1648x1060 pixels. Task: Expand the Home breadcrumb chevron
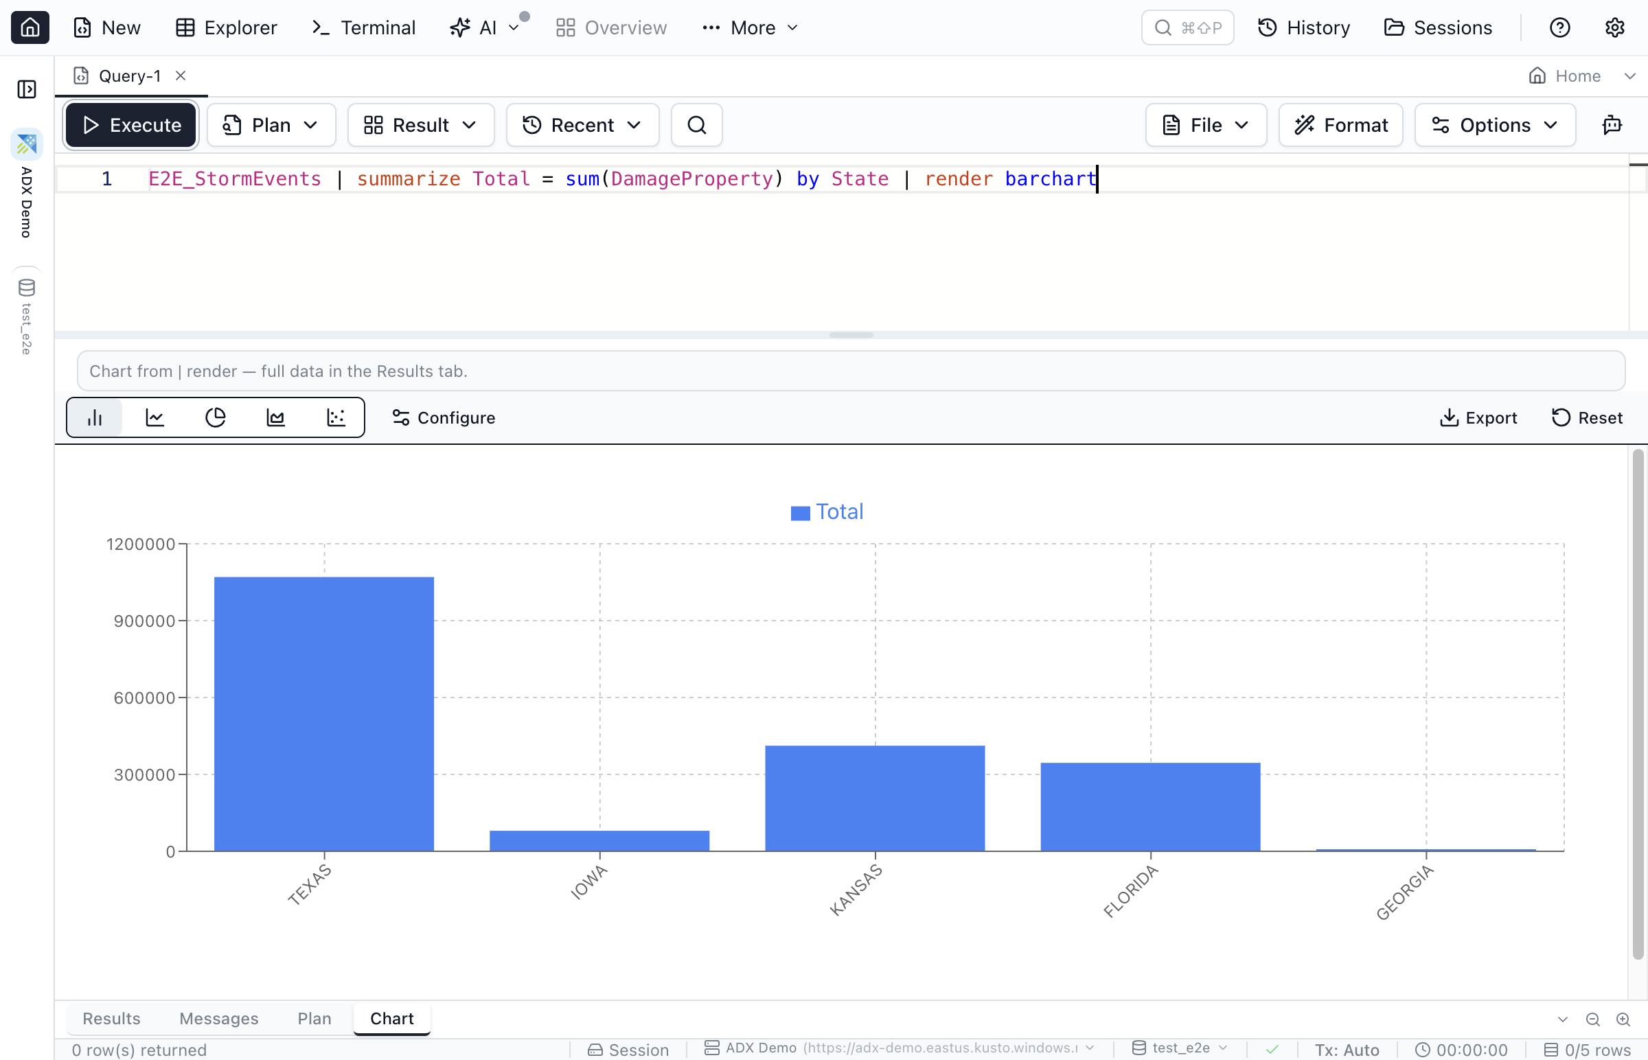[x=1629, y=76]
